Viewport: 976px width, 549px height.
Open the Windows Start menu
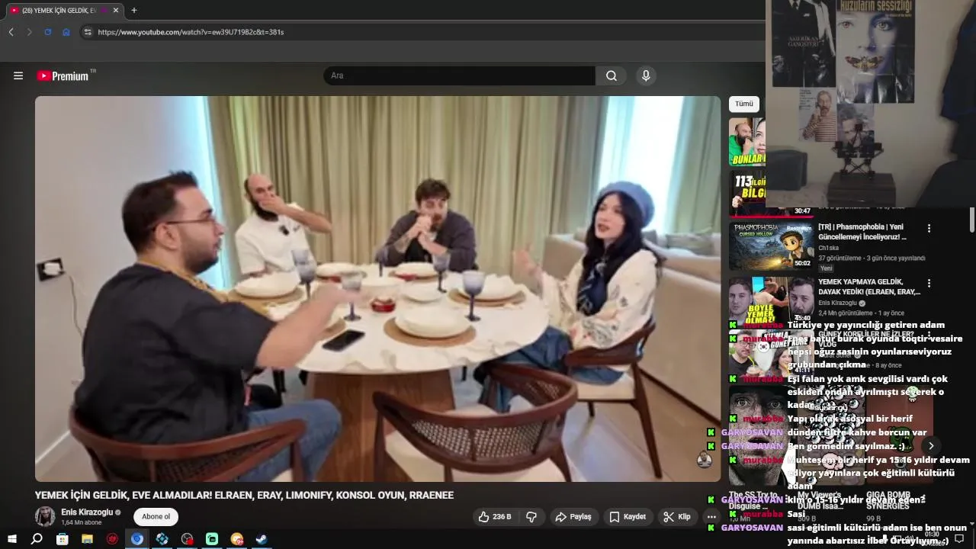(x=12, y=539)
